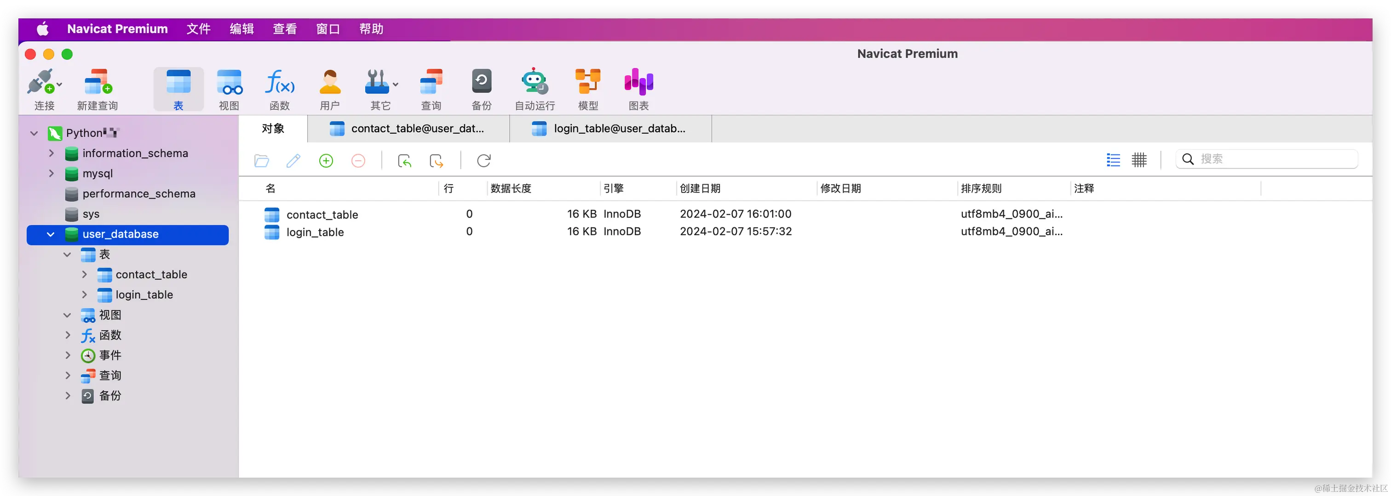Expand the mysql database node
Screen dimensions: 1391x496
tap(52, 173)
